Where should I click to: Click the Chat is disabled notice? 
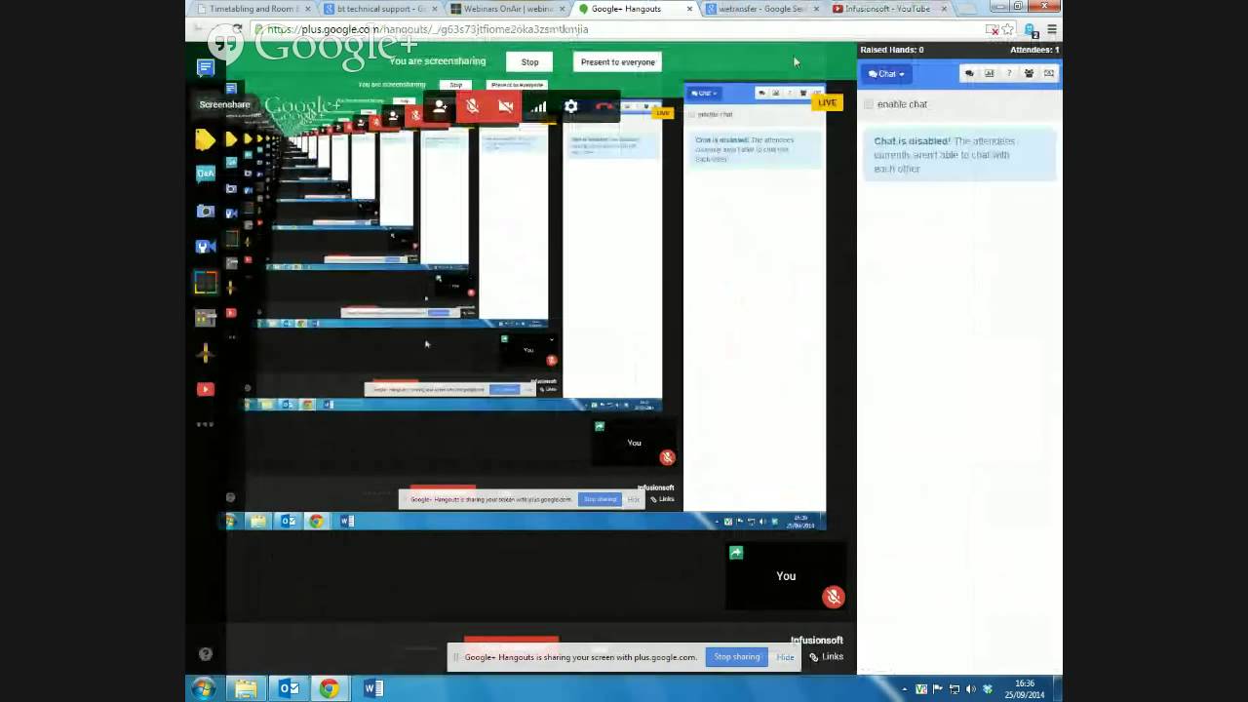point(958,155)
